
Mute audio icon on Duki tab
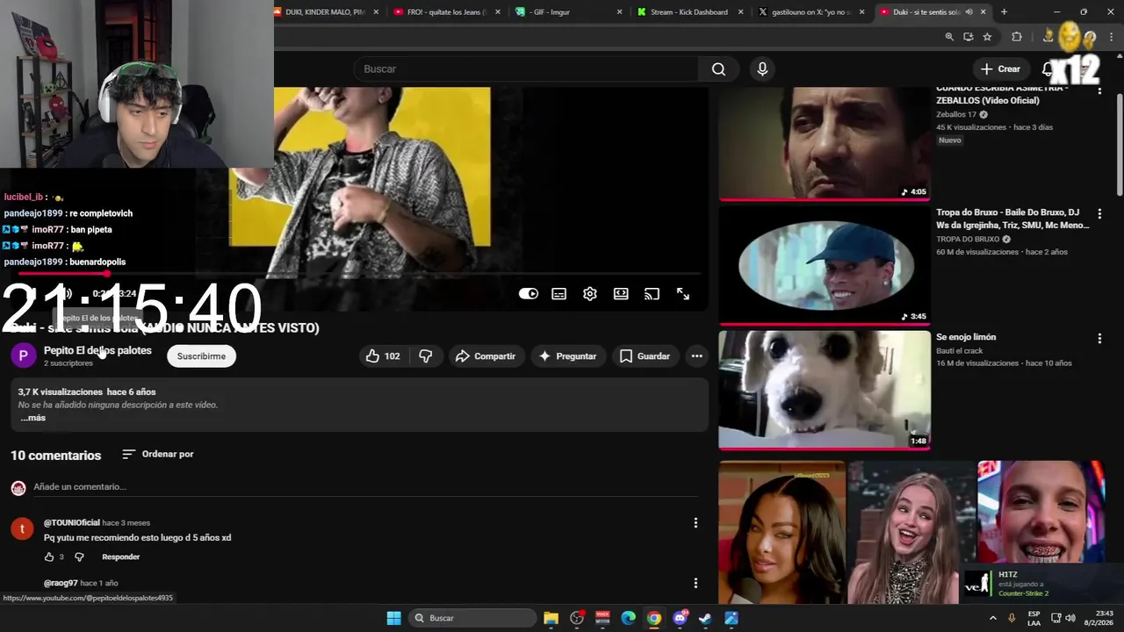[969, 12]
